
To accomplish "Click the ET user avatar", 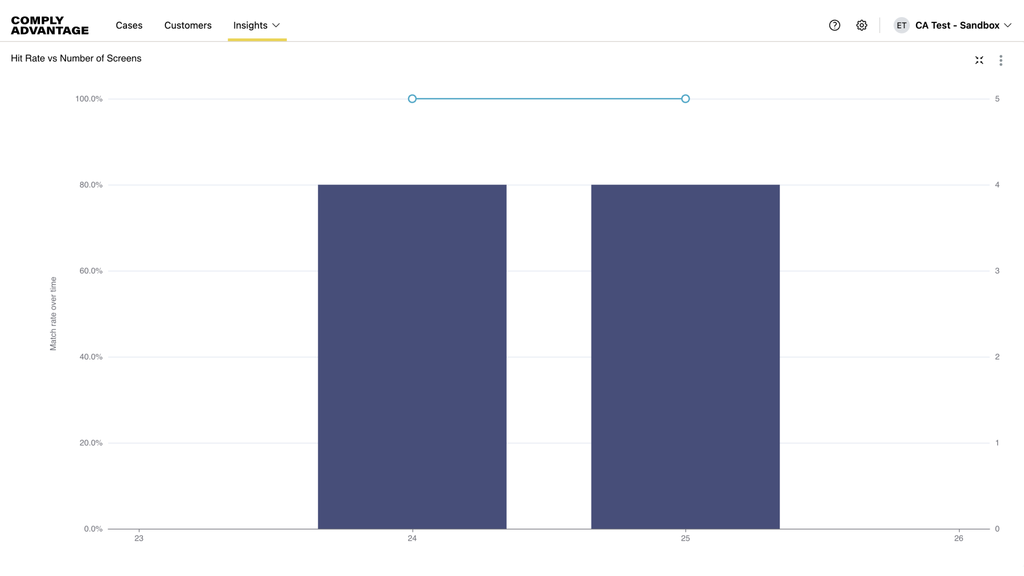I will (x=901, y=25).
